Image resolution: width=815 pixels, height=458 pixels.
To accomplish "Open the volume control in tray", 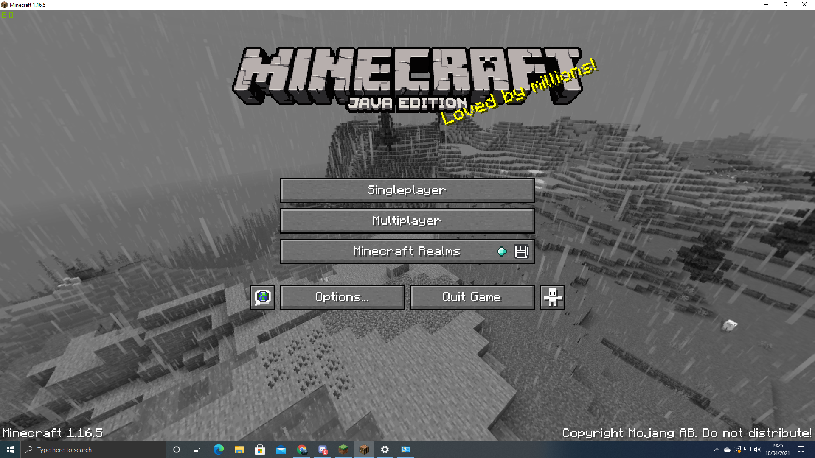I will tap(757, 450).
